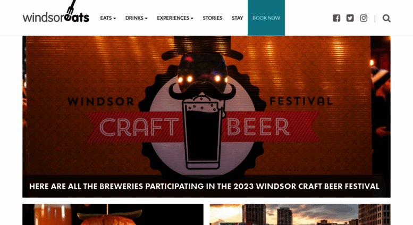Go home via the windsoreats logo text
This screenshot has height=225, width=413.
[56, 18]
